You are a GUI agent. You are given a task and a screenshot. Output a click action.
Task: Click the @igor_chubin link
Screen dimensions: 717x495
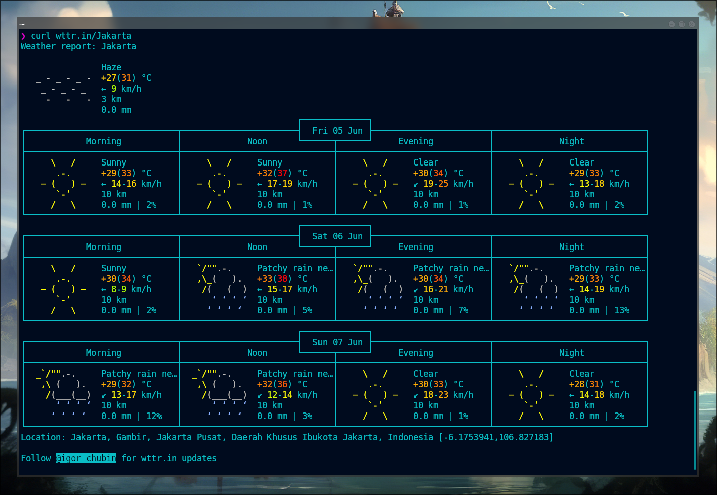tap(86, 458)
